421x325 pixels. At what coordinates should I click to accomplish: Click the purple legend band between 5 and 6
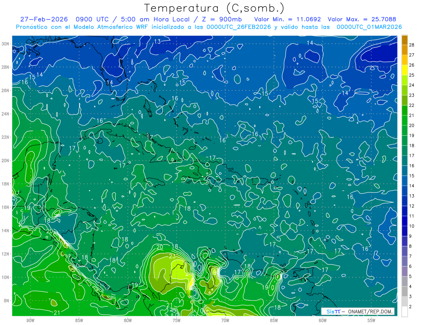[x=405, y=271]
